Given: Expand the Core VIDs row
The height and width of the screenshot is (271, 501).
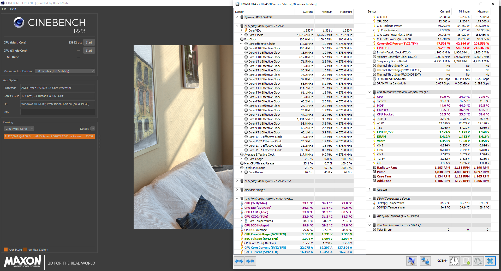Looking at the screenshot, I should pyautogui.click(x=241, y=30).
